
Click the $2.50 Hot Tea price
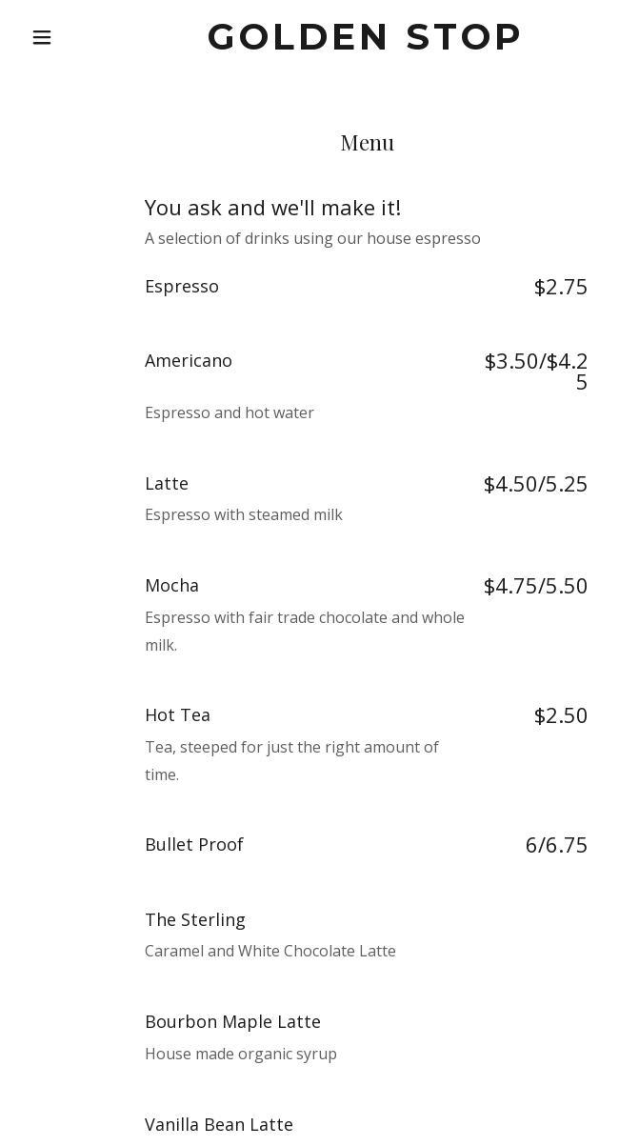[560, 715]
